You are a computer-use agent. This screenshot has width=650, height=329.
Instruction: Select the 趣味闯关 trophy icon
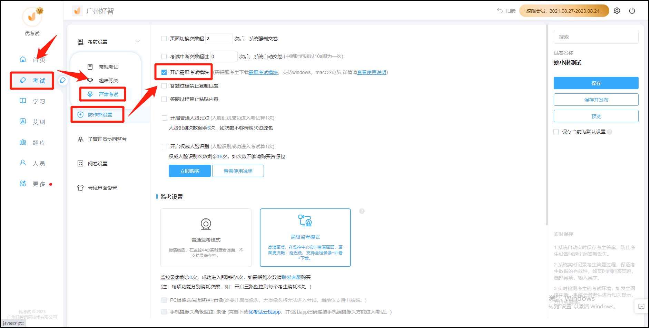[90, 80]
